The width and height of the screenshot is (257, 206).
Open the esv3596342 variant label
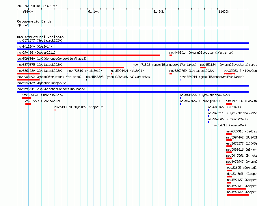pyautogui.click(x=240, y=71)
